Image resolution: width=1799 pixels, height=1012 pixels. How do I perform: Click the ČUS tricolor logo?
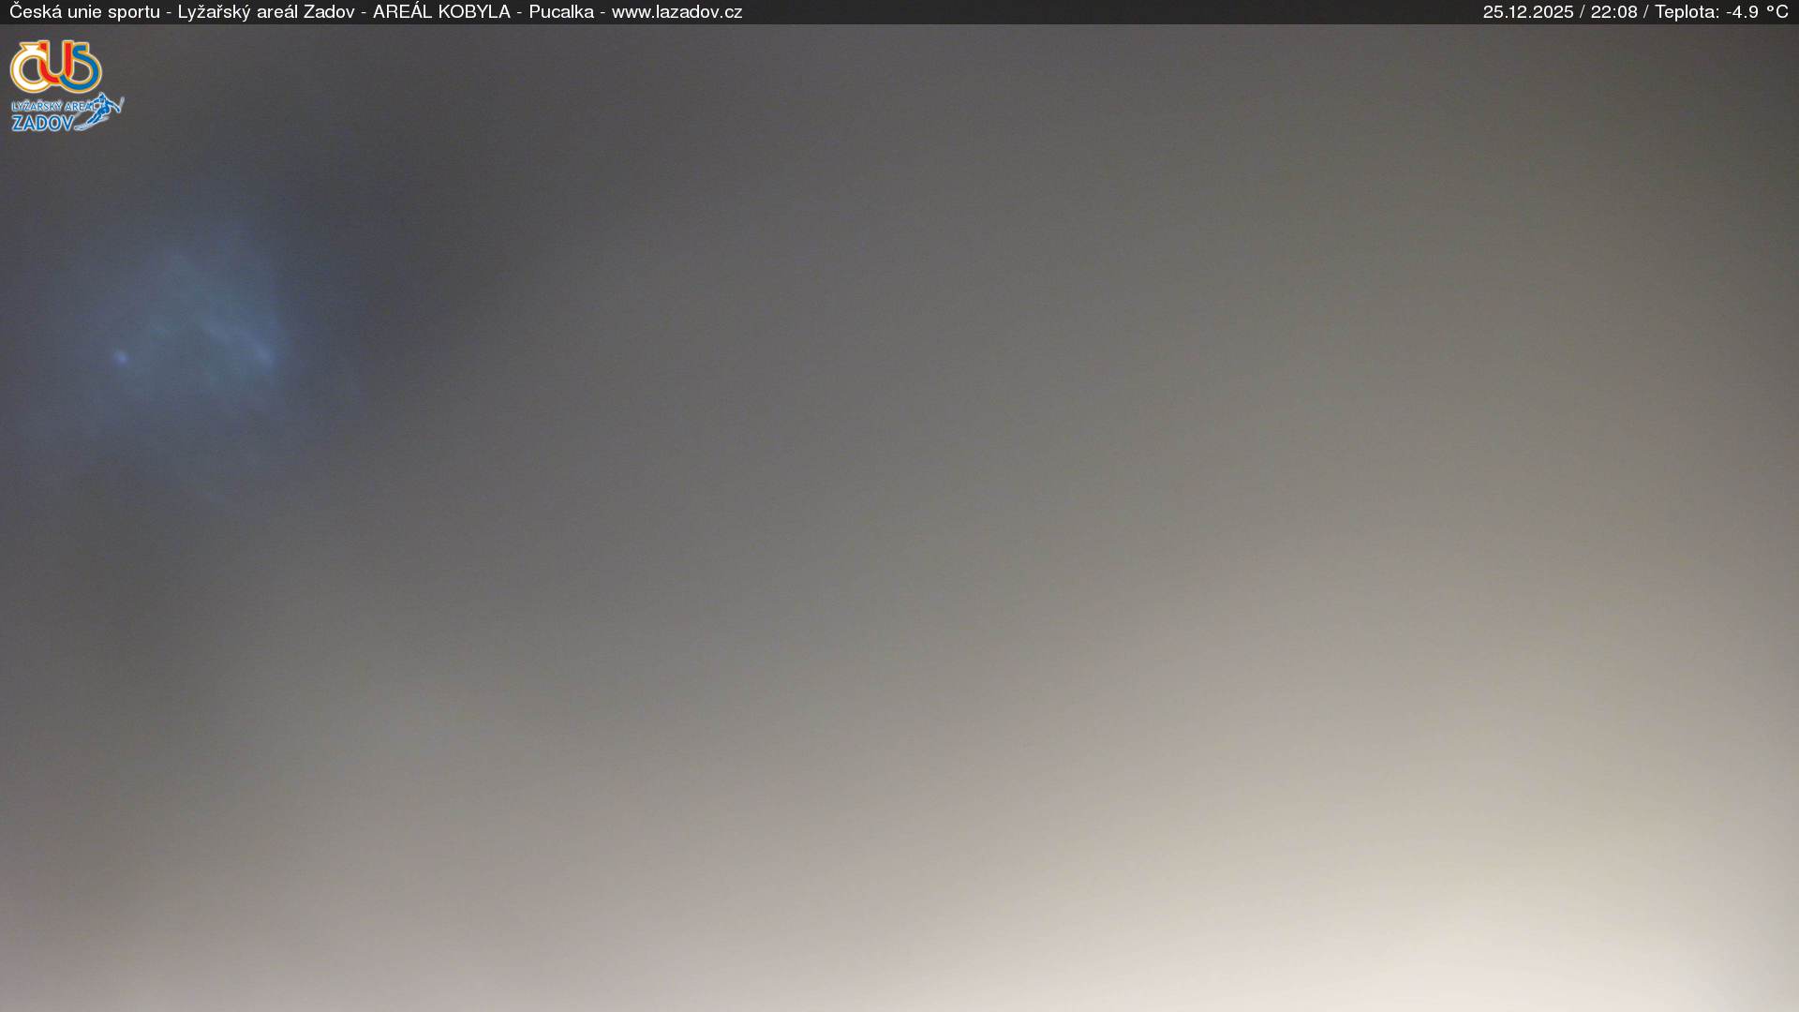click(x=55, y=66)
